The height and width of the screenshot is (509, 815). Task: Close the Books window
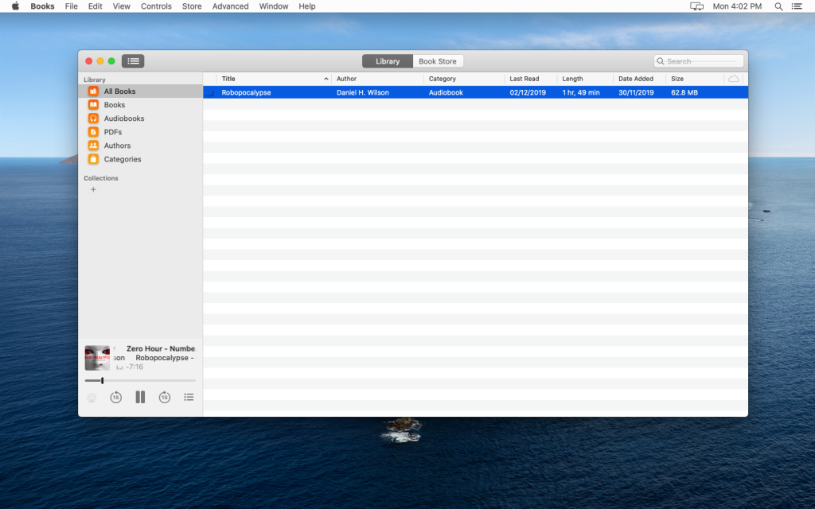point(89,61)
